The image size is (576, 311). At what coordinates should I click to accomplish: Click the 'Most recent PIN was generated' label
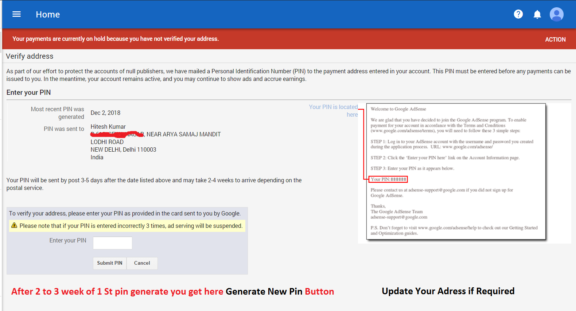(57, 113)
